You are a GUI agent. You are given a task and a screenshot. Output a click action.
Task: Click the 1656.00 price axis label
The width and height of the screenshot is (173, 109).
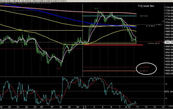169,46
